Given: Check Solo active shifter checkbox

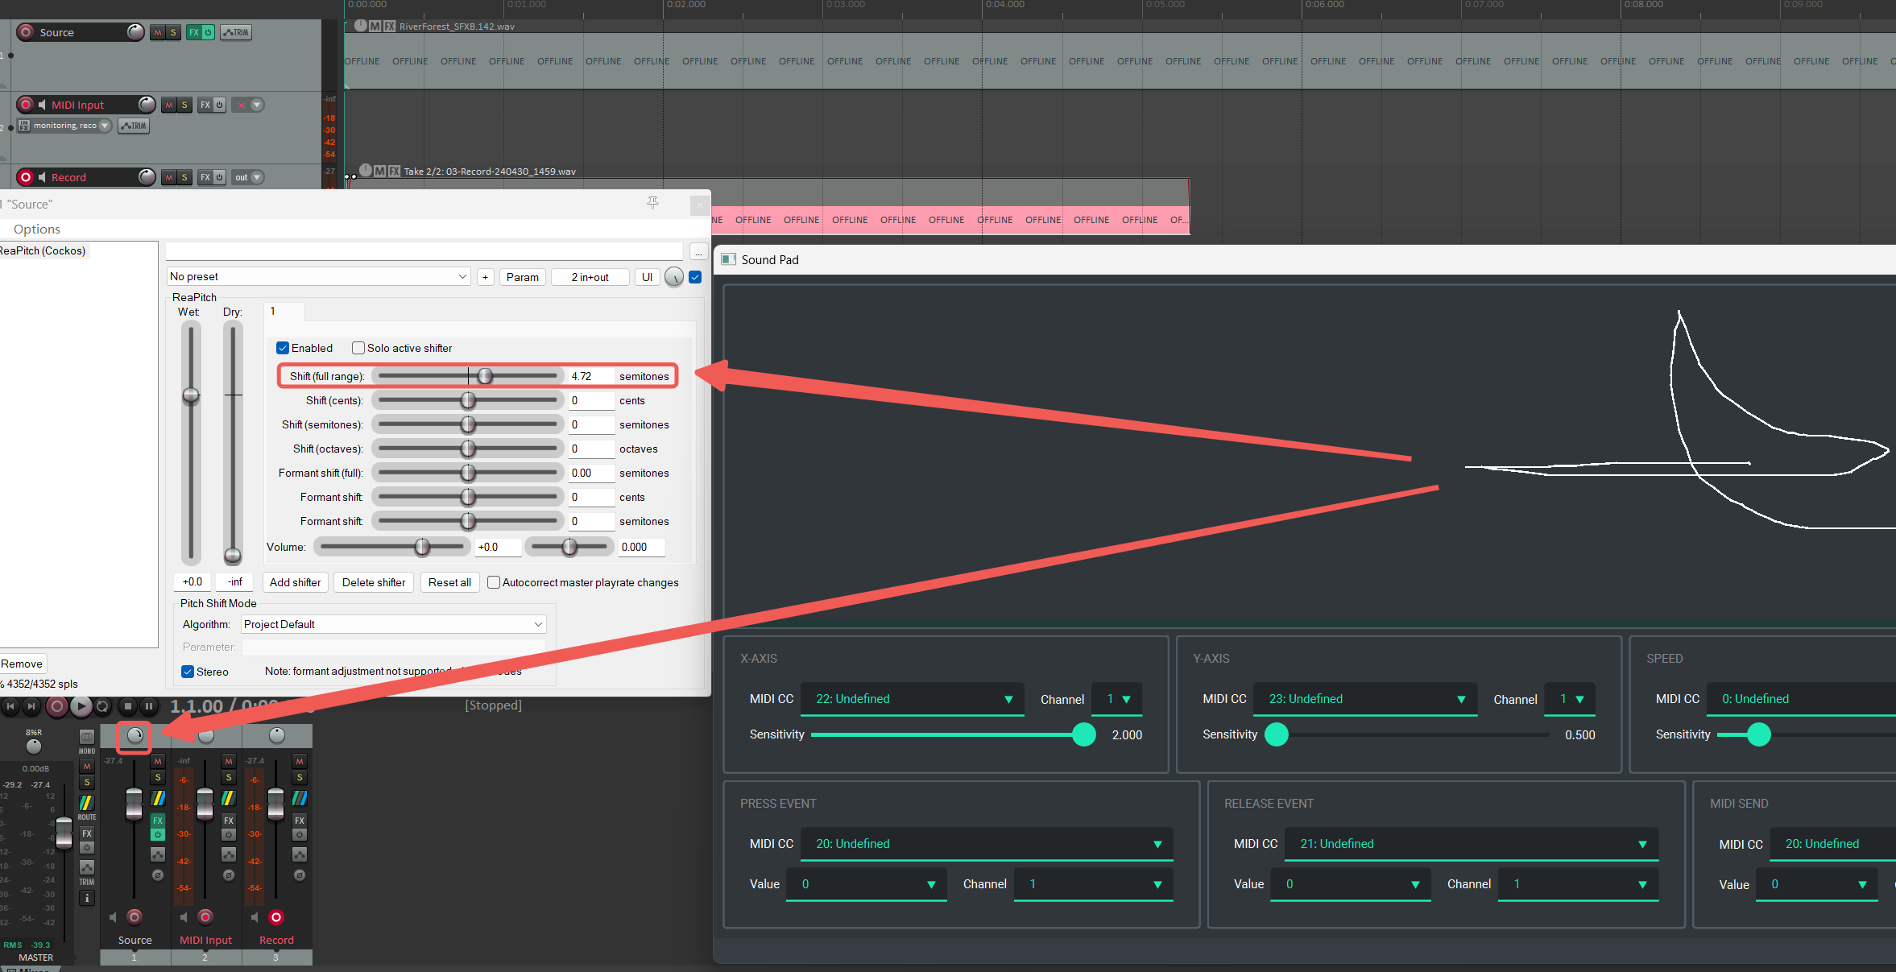Looking at the screenshot, I should tap(358, 348).
